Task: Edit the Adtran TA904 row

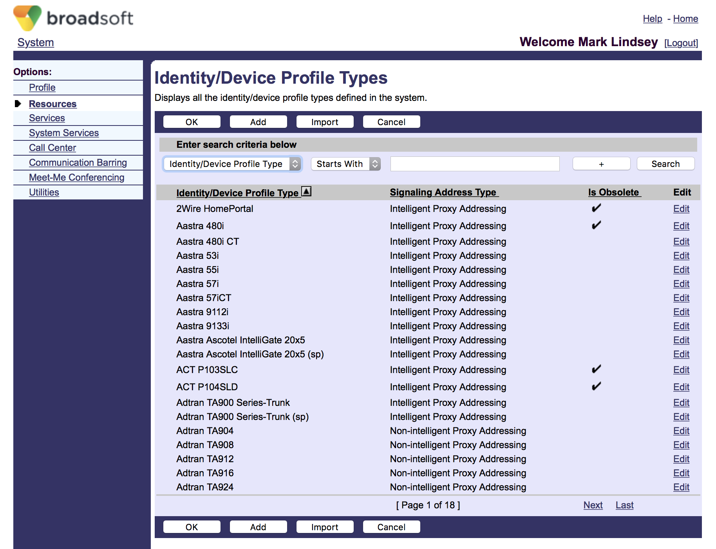Action: click(x=681, y=431)
